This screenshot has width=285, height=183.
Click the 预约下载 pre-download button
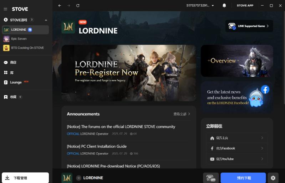tap(243, 178)
